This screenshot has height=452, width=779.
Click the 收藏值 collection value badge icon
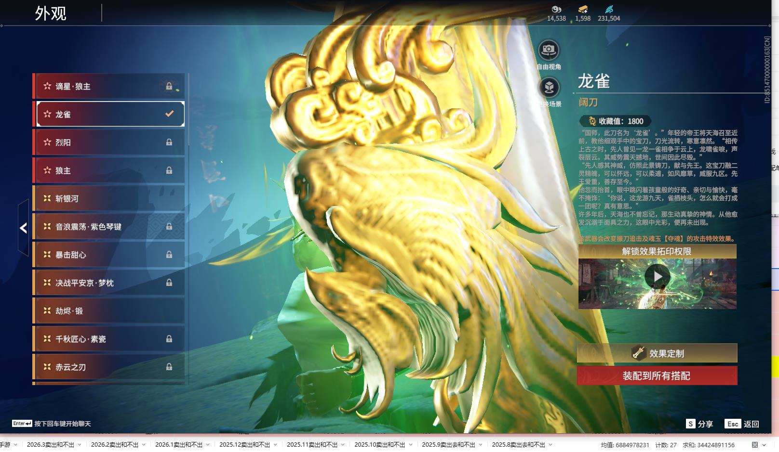click(x=592, y=120)
